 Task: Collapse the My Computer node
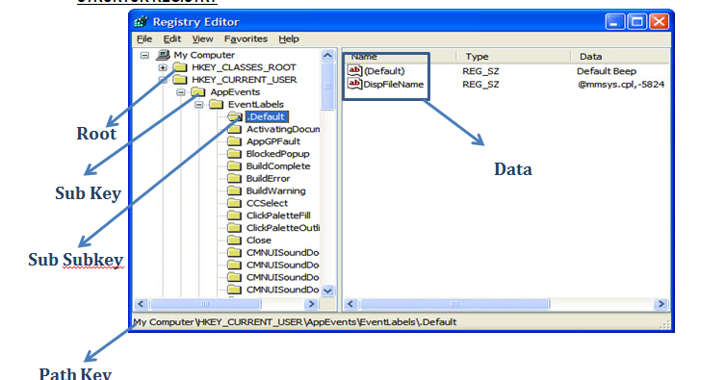pos(144,55)
